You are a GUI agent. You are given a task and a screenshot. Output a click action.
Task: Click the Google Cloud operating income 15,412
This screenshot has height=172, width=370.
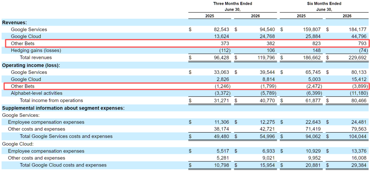click(359, 79)
